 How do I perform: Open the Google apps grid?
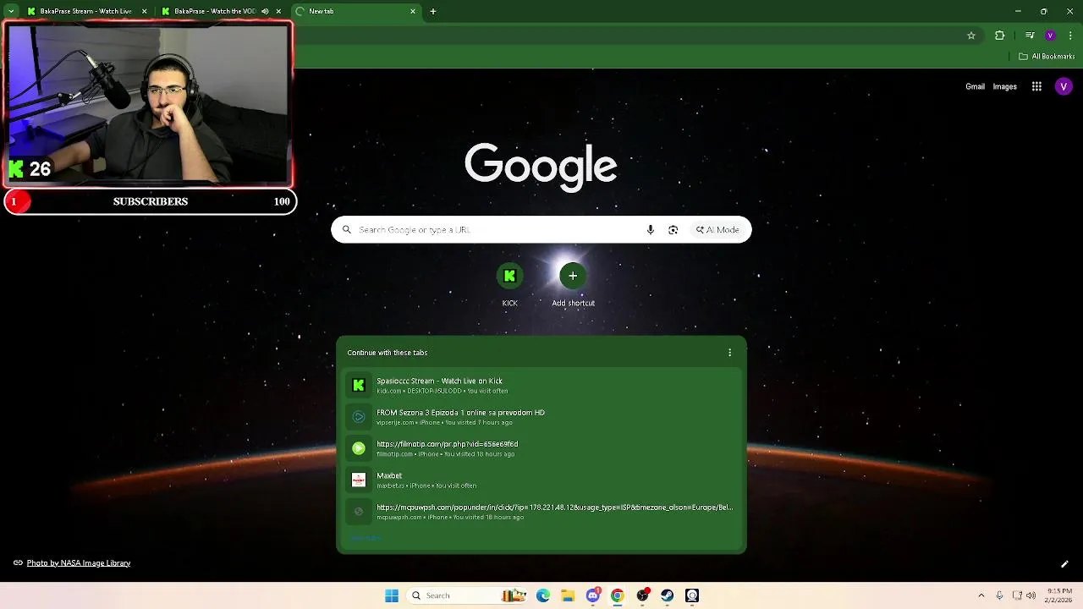1036,86
